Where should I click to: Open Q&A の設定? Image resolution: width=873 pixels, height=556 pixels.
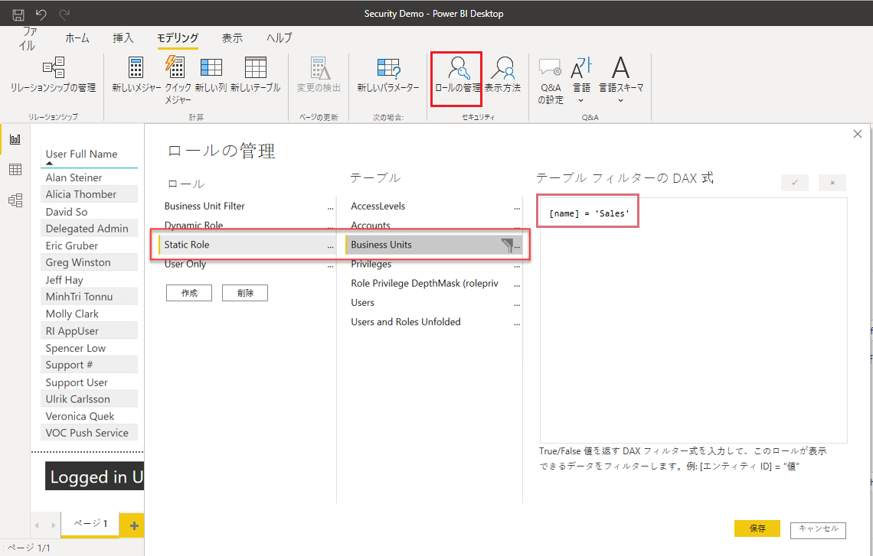coord(550,81)
